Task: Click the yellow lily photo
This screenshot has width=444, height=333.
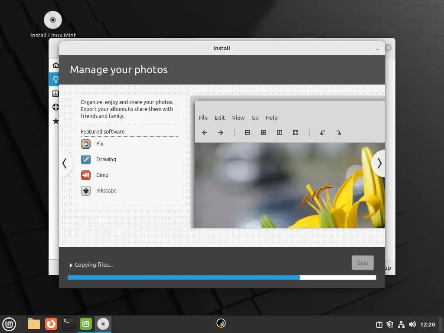Action: click(x=290, y=185)
